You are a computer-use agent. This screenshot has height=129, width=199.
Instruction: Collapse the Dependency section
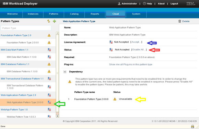(65, 72)
